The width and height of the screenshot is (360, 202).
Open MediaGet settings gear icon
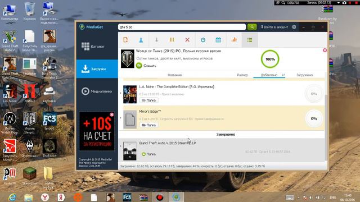coord(294,27)
